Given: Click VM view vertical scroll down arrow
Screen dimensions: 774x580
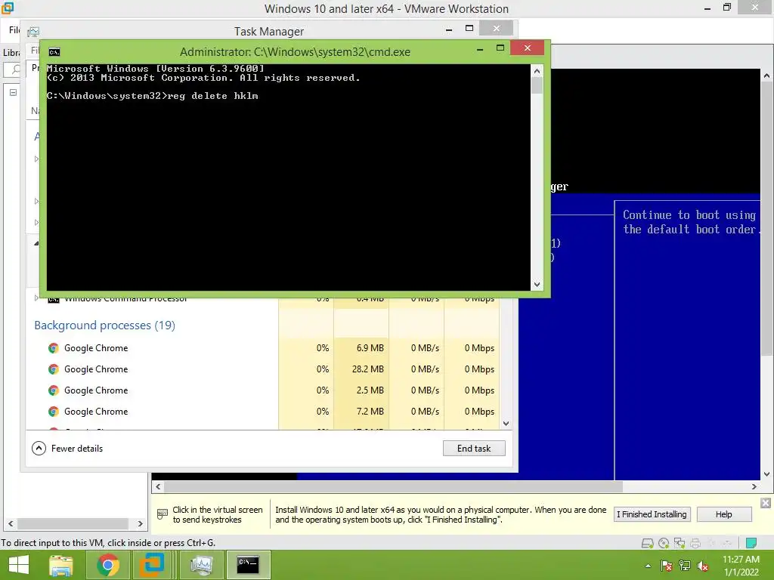Looking at the screenshot, I should (x=766, y=474).
